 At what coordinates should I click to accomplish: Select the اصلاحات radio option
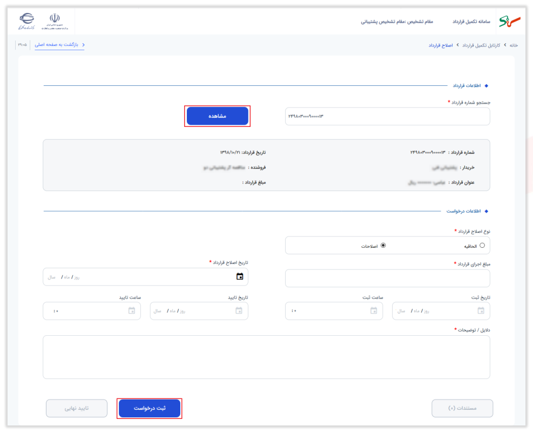[x=383, y=246]
